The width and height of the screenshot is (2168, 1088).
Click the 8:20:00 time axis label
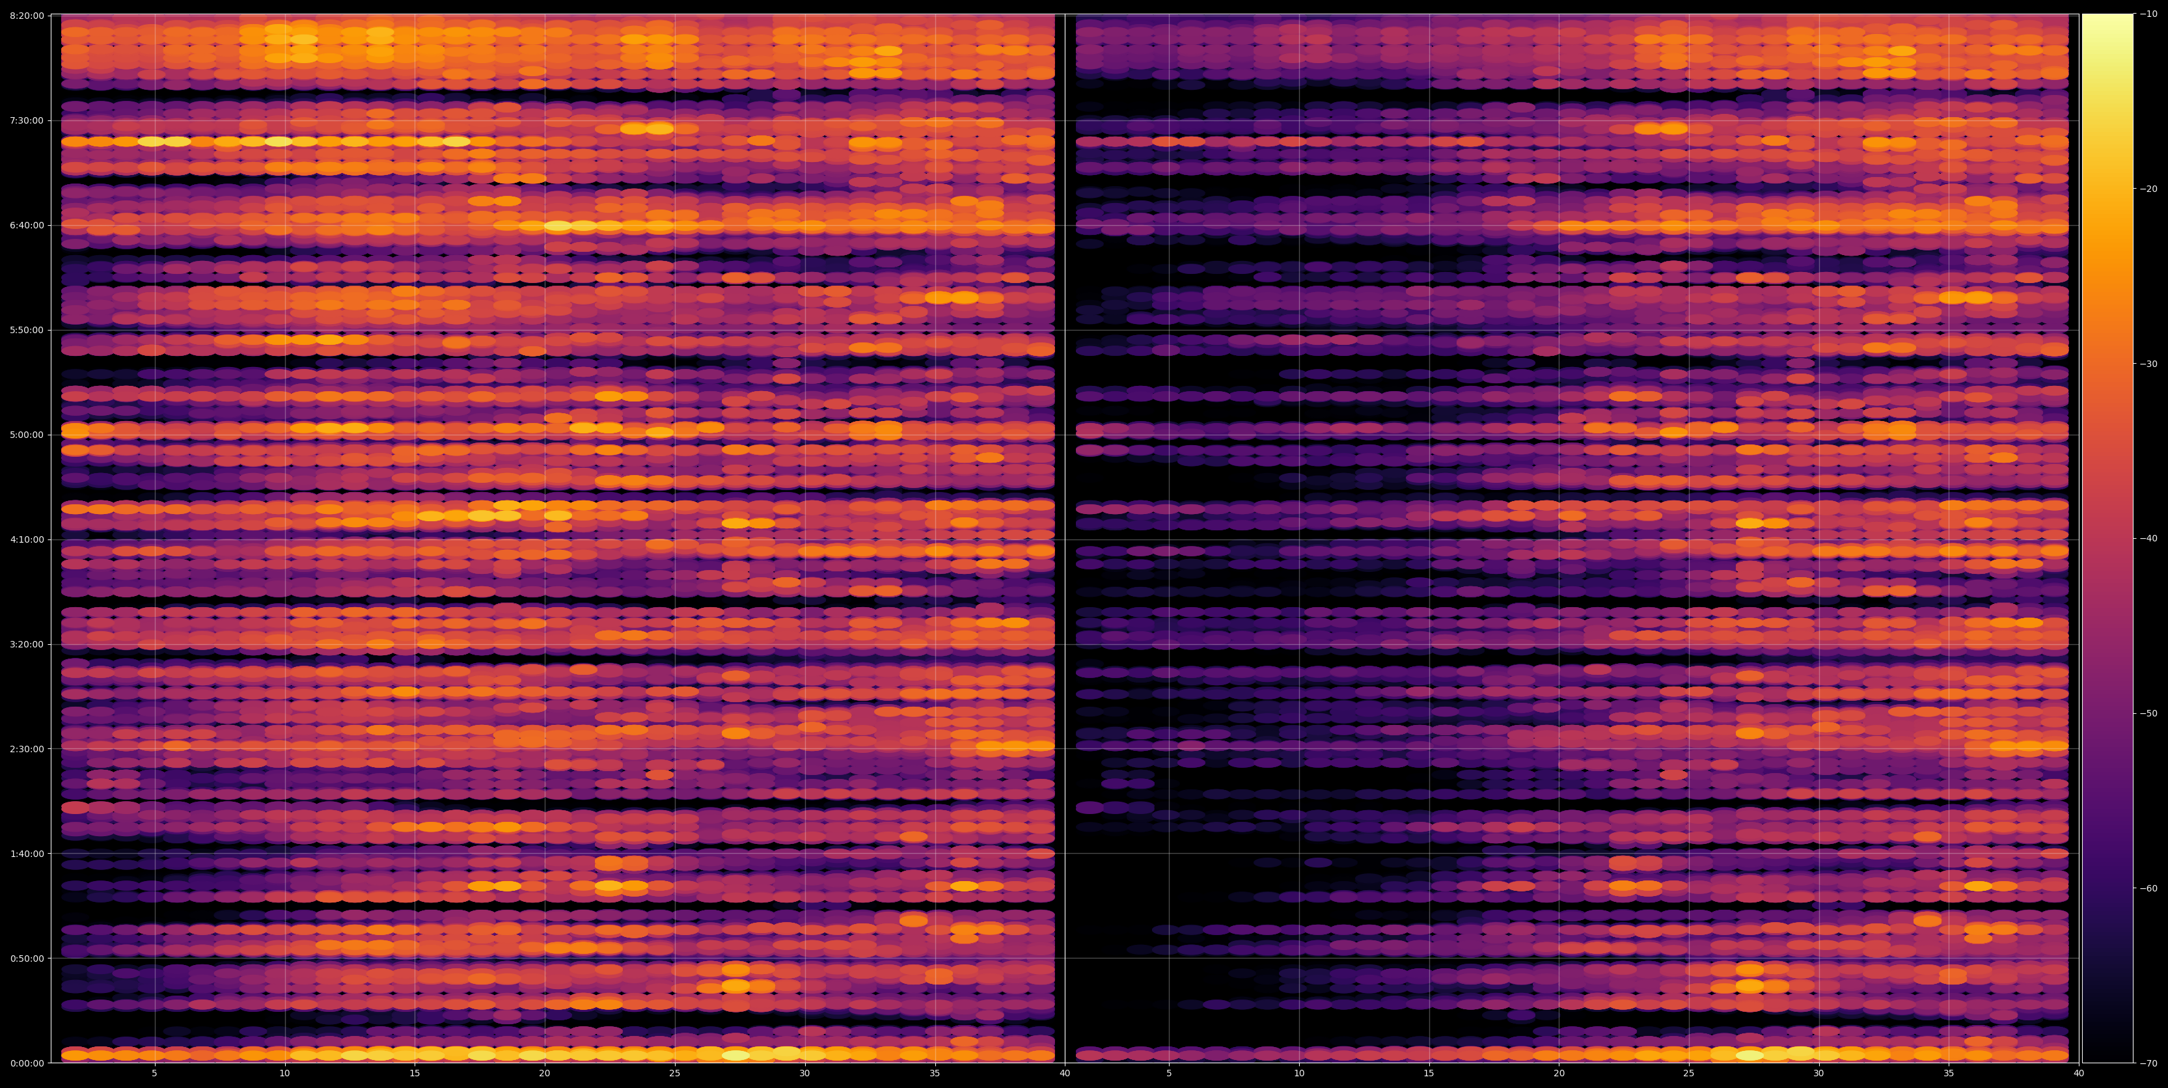(x=27, y=16)
